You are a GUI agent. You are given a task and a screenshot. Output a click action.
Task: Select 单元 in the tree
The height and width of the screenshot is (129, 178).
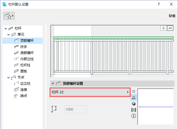pyautogui.click(x=21, y=34)
